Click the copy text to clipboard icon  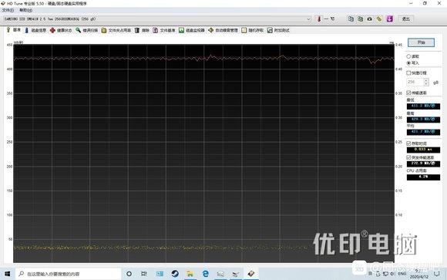pyautogui.click(x=351, y=19)
